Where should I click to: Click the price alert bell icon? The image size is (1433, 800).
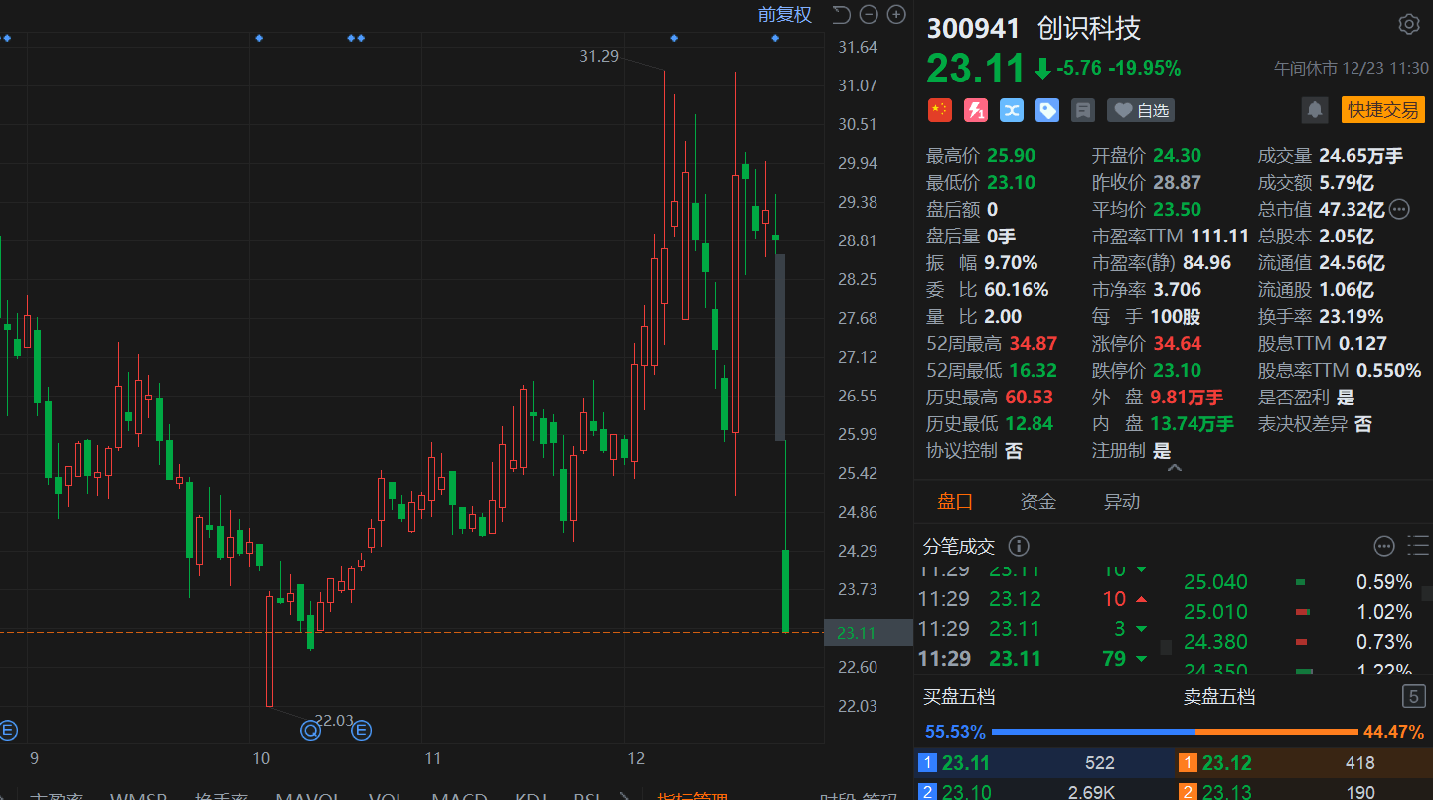[x=1315, y=110]
